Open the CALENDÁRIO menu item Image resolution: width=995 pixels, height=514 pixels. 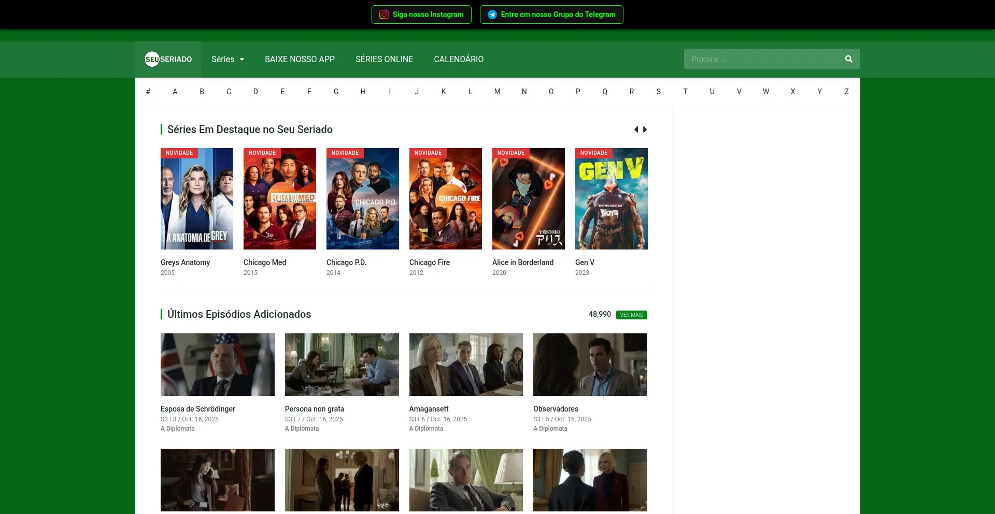459,60
